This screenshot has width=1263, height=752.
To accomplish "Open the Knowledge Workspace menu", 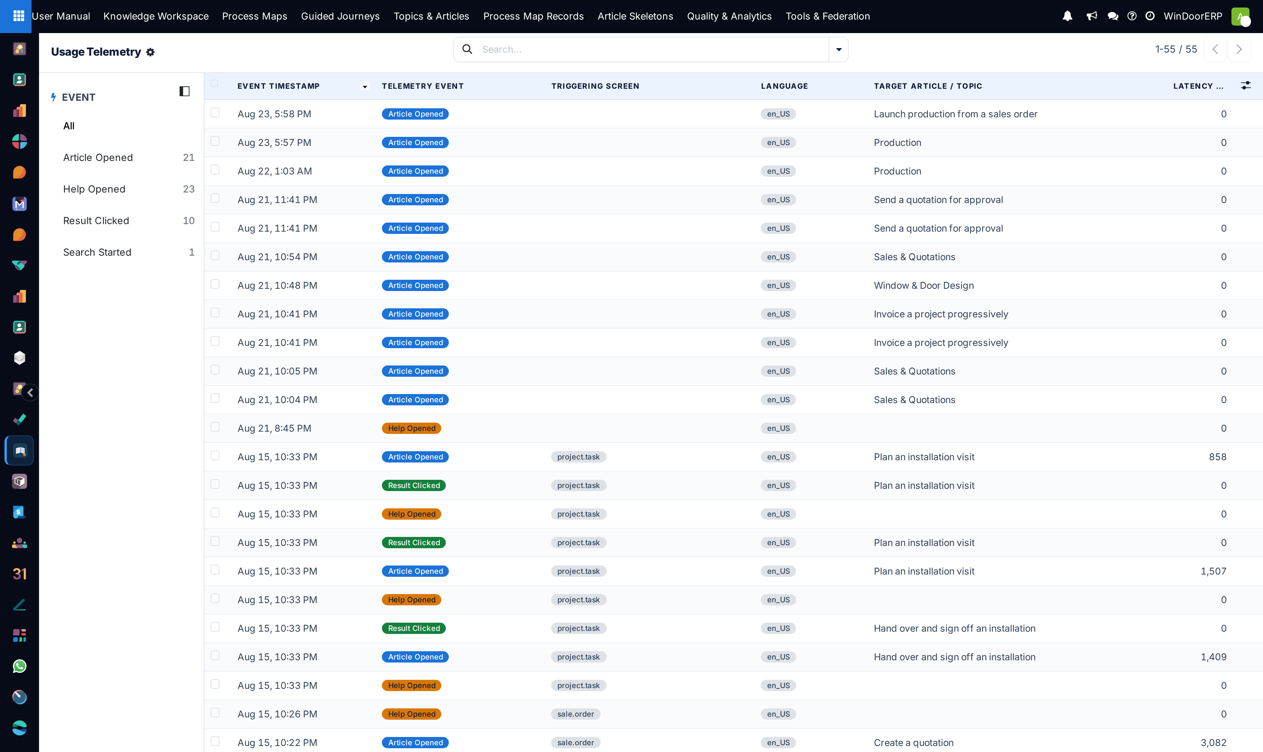I will pyautogui.click(x=156, y=16).
